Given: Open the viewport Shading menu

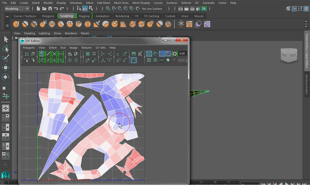Looking at the screenshot, I should (x=29, y=33).
